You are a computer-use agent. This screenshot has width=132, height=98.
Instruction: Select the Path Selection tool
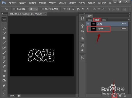(x=4, y=95)
